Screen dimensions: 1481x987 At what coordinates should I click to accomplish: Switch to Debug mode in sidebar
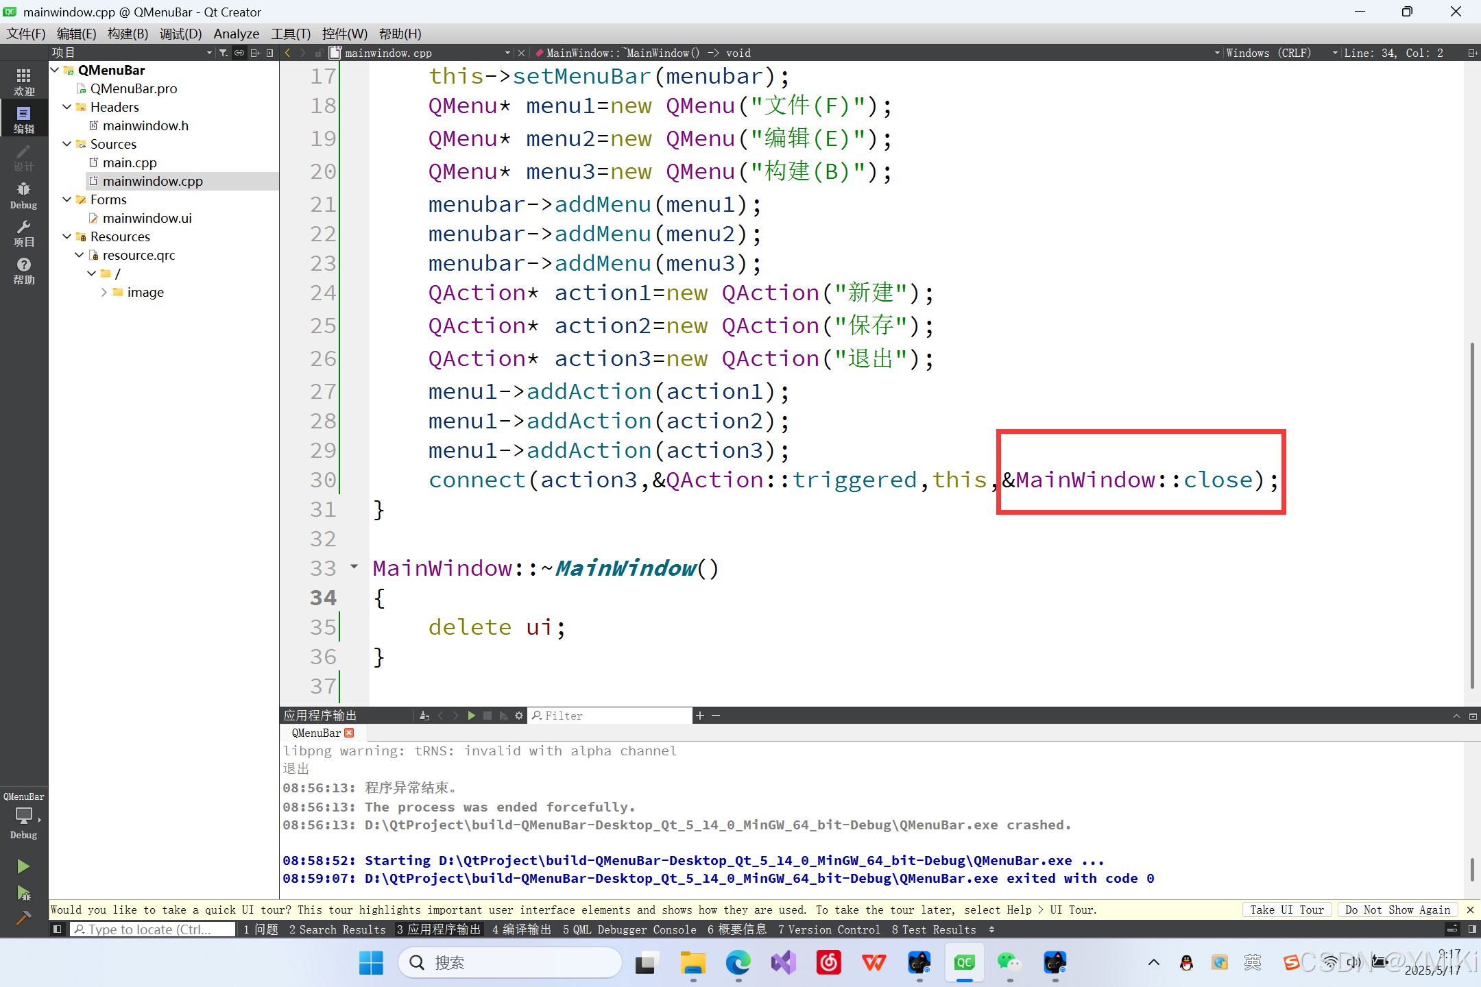coord(23,195)
